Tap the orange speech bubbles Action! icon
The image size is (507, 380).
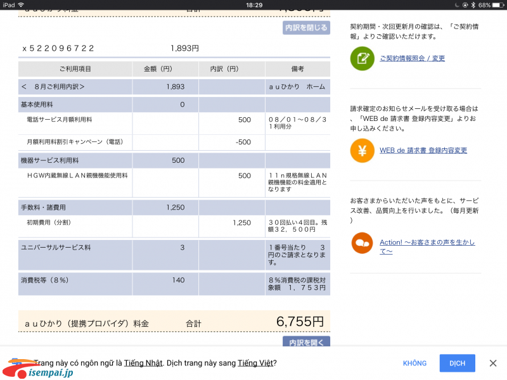pyautogui.click(x=362, y=243)
